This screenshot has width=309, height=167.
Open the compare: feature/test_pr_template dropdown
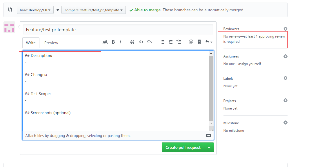[x=93, y=10]
